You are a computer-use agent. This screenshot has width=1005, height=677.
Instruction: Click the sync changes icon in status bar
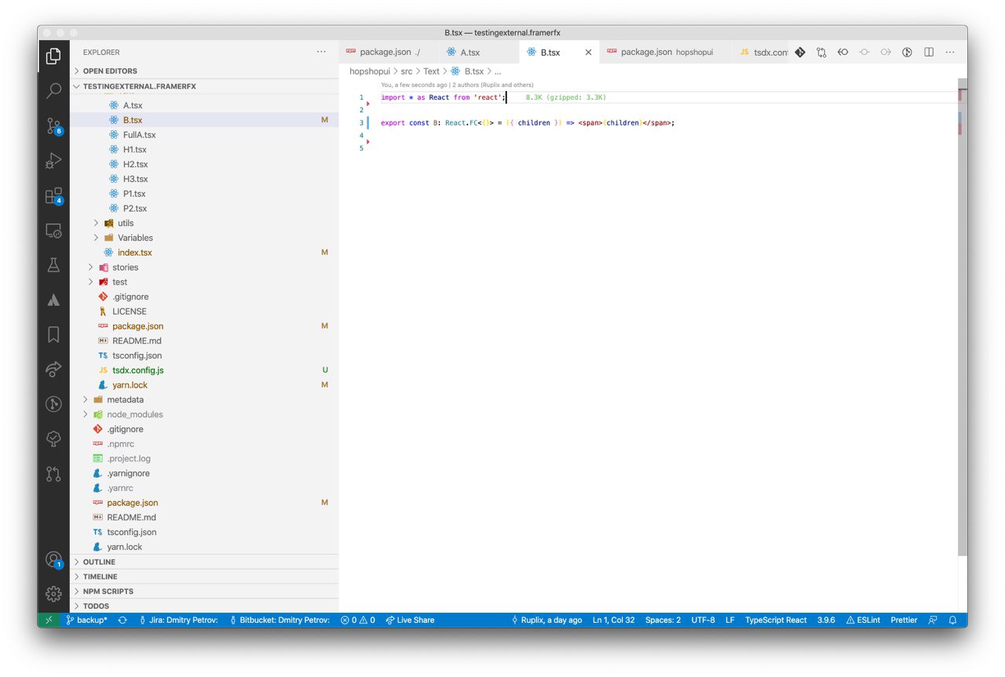click(x=122, y=620)
